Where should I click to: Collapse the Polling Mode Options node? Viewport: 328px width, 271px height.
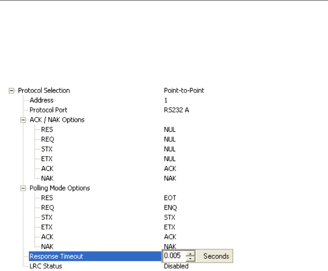23,188
